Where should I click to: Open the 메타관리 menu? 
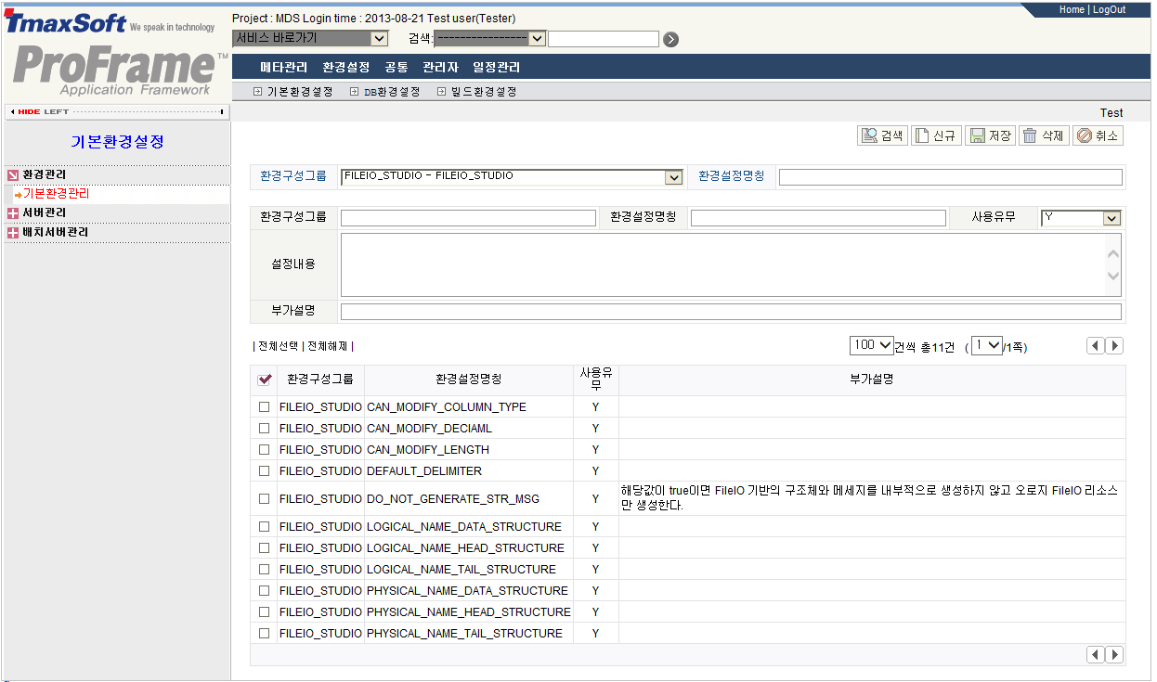[283, 67]
